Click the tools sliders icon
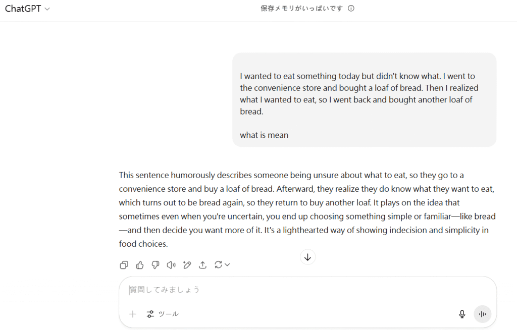 tap(150, 314)
